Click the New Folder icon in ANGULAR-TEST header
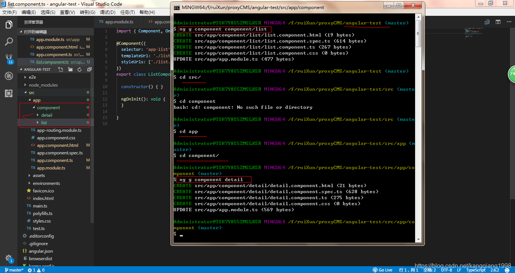Screen dimensions: 515x273 click(70, 70)
